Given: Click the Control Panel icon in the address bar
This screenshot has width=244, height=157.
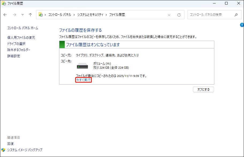Looking at the screenshot, I should [x=41, y=15].
